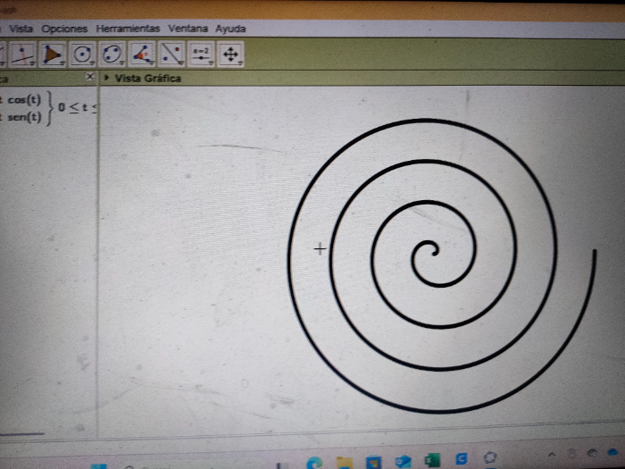Show hidden system tray icons
The height and width of the screenshot is (469, 625).
551,456
